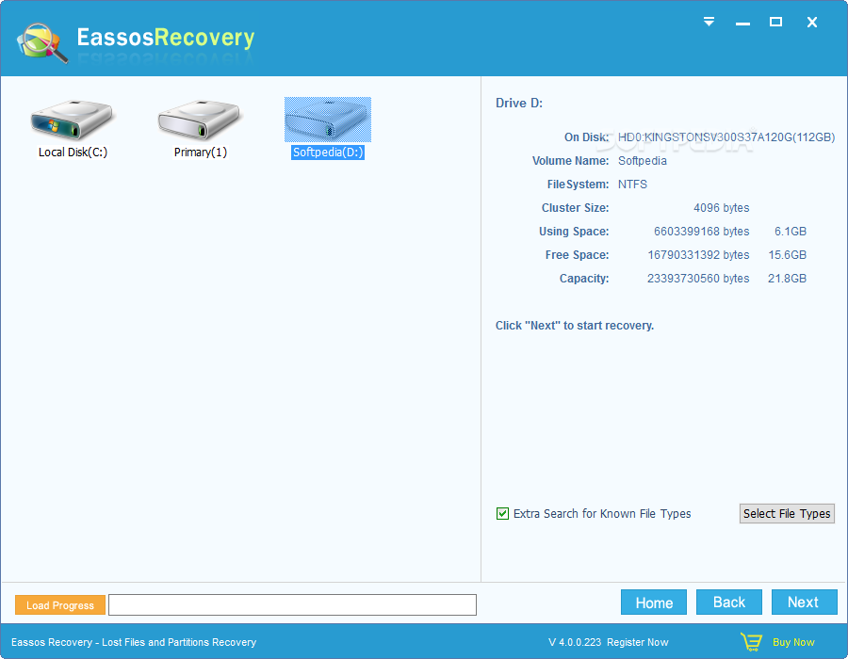Select the Softpedia (D:) drive icon
This screenshot has width=848, height=659.
328,120
